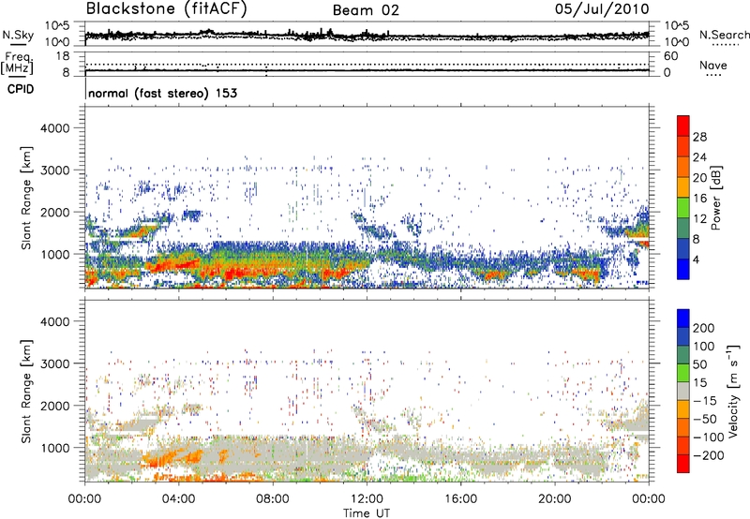The image size is (750, 519).
Task: Click the date "05/Jul/2010" in the header
Action: (602, 9)
